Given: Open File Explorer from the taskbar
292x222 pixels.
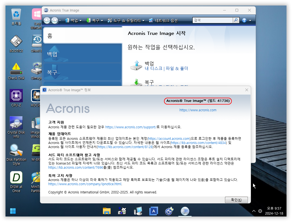Looking at the screenshot, I should click(107, 211).
